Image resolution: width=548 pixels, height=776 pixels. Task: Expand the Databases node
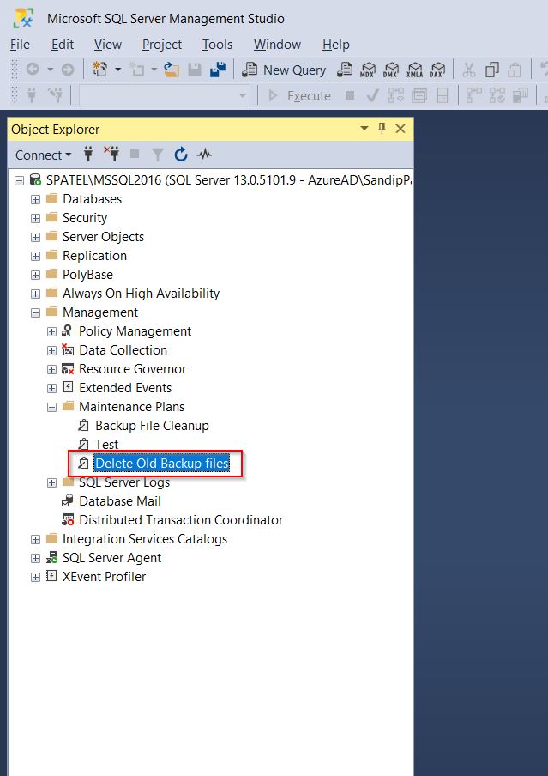pyautogui.click(x=35, y=199)
